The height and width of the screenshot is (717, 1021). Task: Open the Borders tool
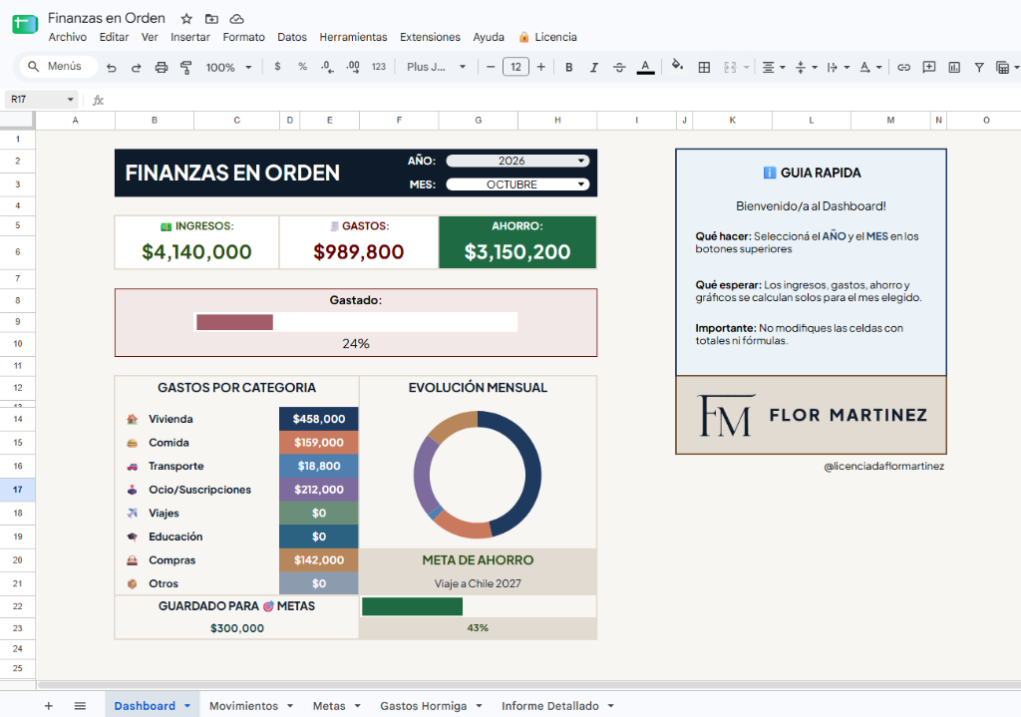pyautogui.click(x=704, y=67)
